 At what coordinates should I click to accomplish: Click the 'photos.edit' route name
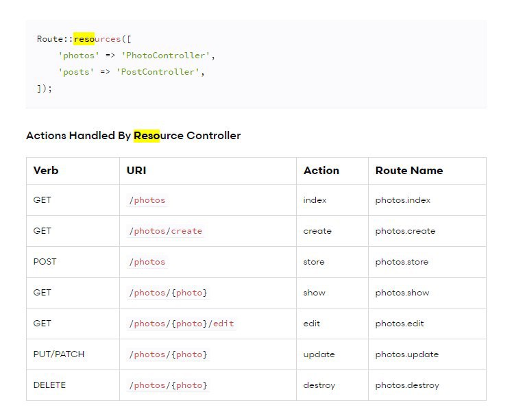400,324
